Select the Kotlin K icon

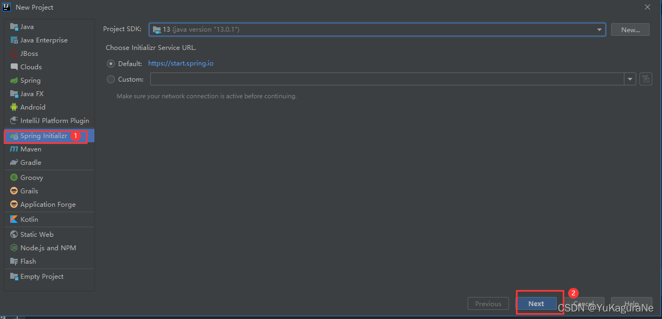[x=14, y=220]
